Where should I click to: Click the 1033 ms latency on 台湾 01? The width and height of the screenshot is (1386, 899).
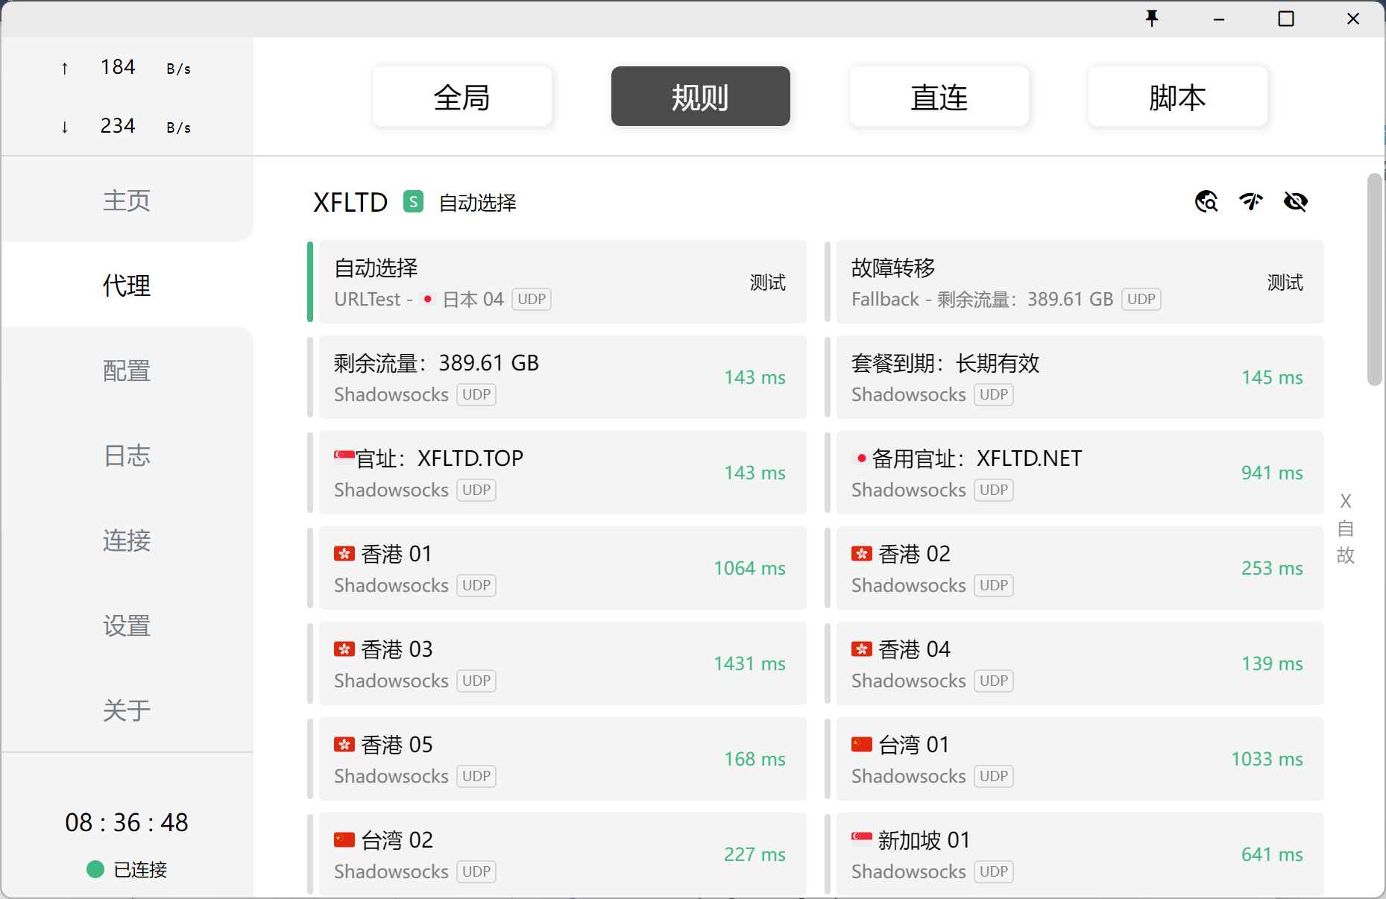click(x=1267, y=759)
